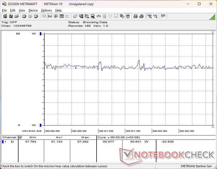Open the Device menu

point(33,10)
